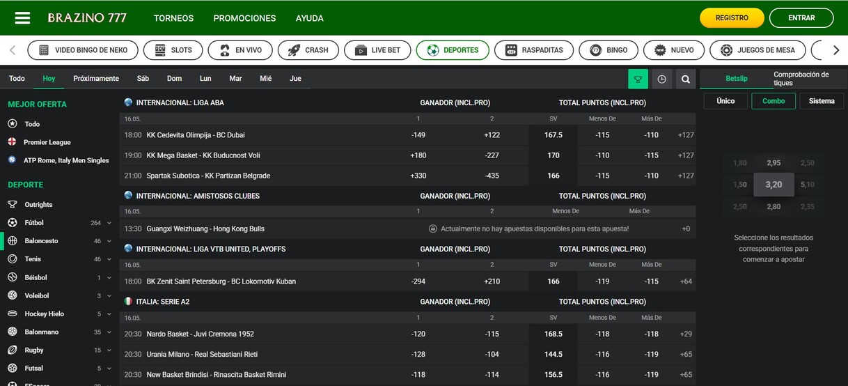Viewport: 848px width, 386px height.
Task: Switch to Hoy date tab
Action: pyautogui.click(x=49, y=79)
